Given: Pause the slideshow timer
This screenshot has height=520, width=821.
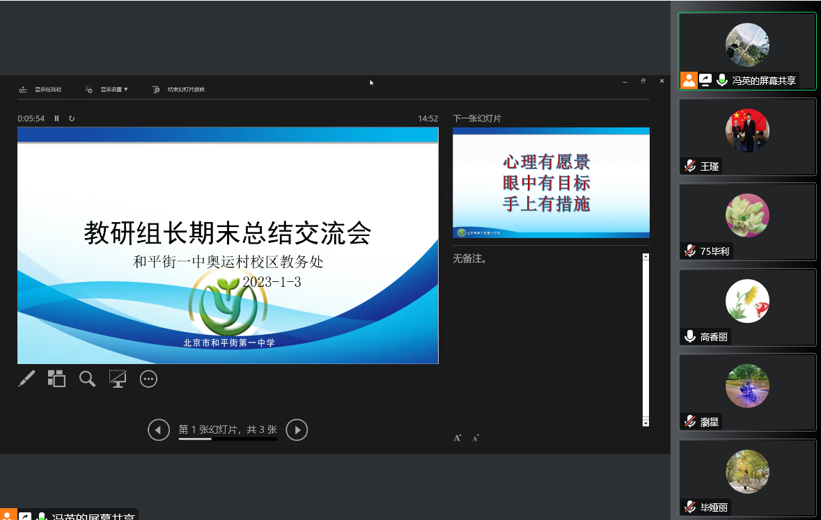Looking at the screenshot, I should click(57, 118).
